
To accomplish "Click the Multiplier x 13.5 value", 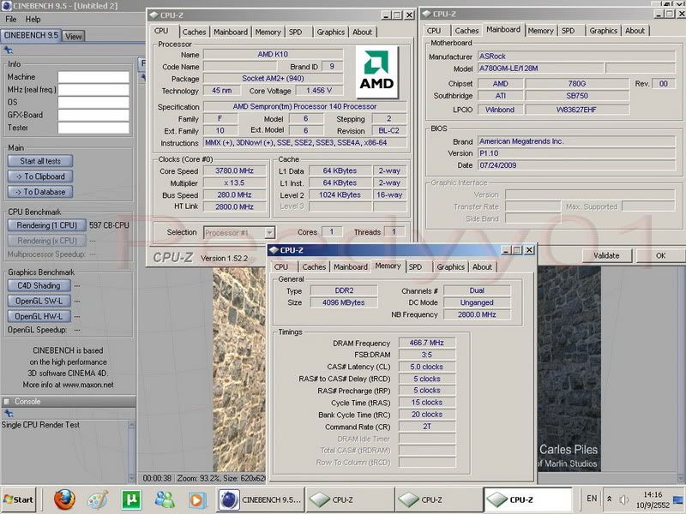I will (234, 182).
